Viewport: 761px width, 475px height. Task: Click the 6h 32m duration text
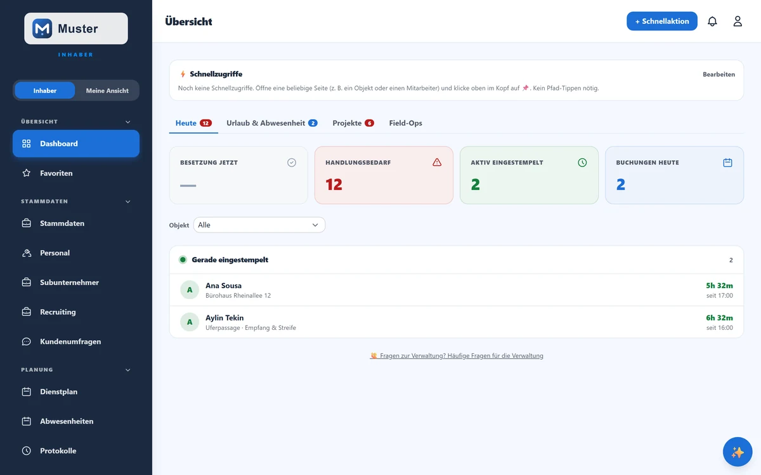[x=719, y=318]
